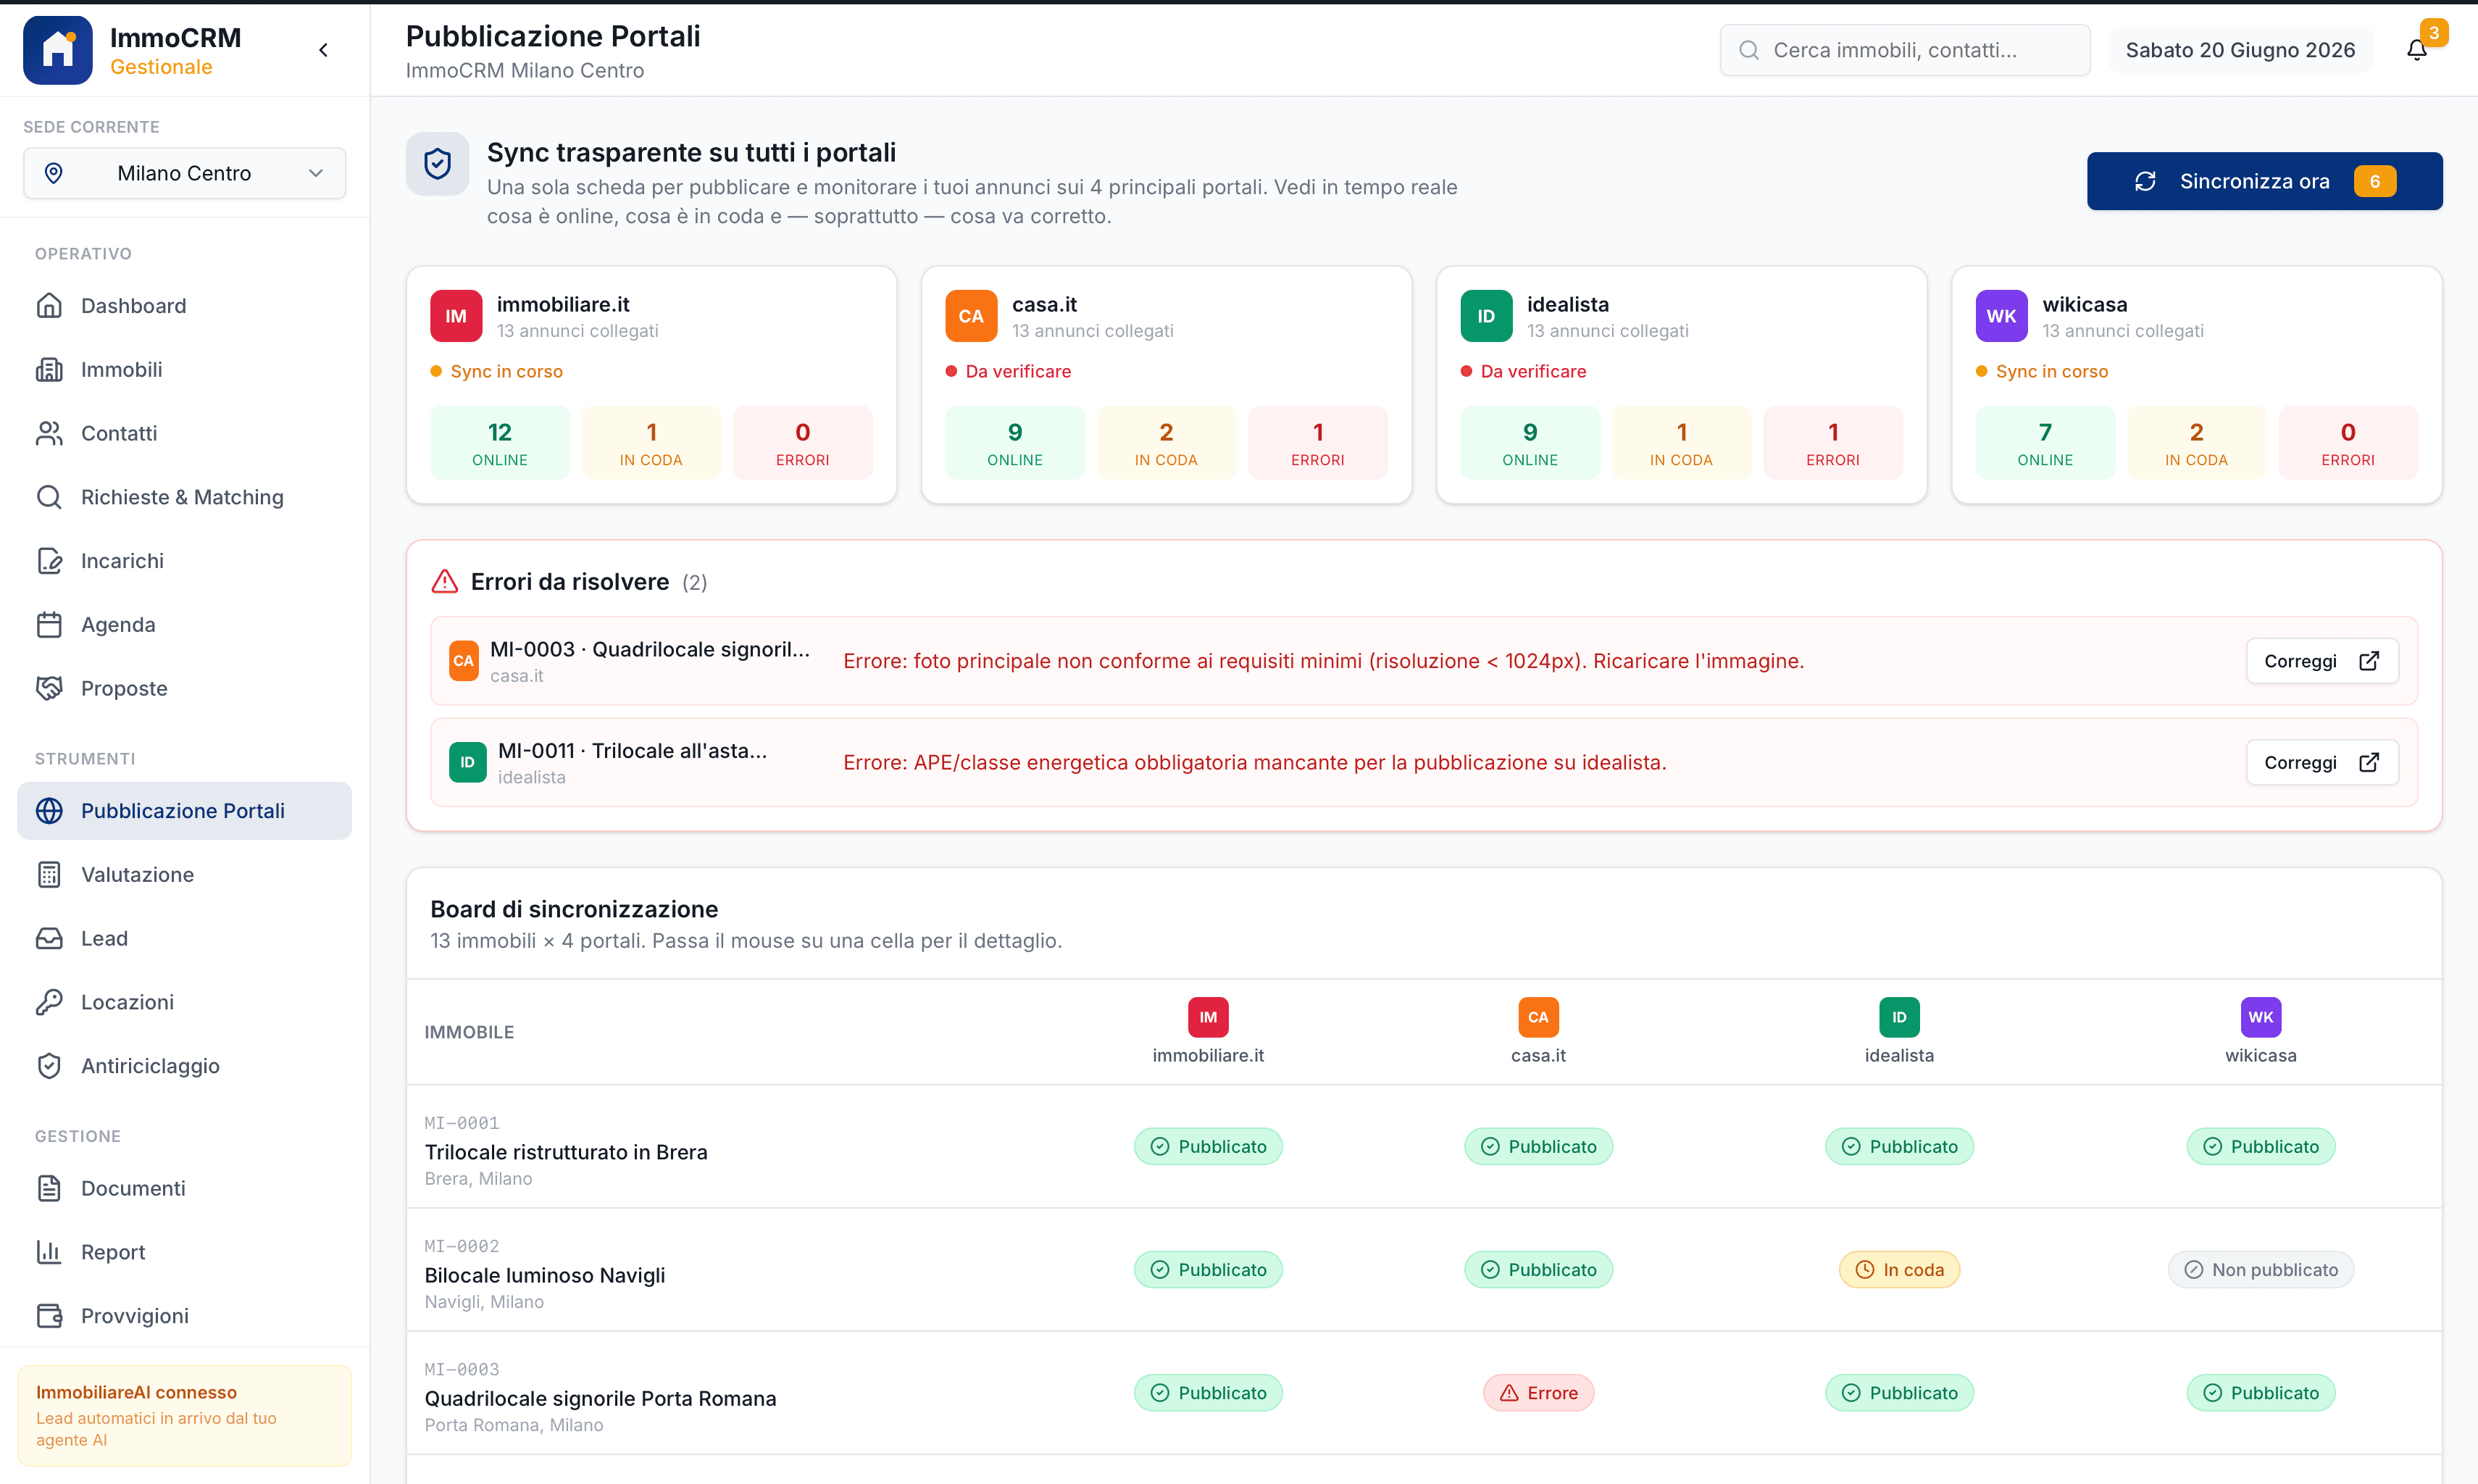Click the shield check icon by Sync trasparente
The image size is (2478, 1484).
coord(437,164)
